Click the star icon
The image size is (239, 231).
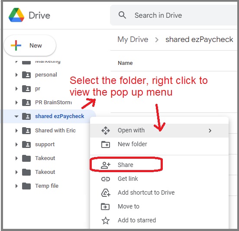[106, 221]
